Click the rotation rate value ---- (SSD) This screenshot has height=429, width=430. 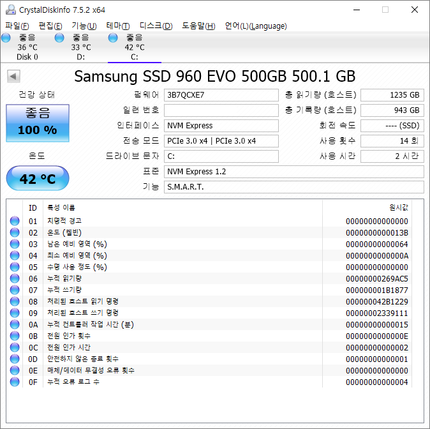tap(392, 126)
